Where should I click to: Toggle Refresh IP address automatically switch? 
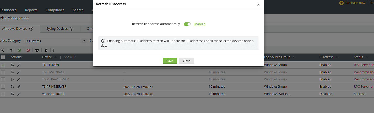coord(187,24)
